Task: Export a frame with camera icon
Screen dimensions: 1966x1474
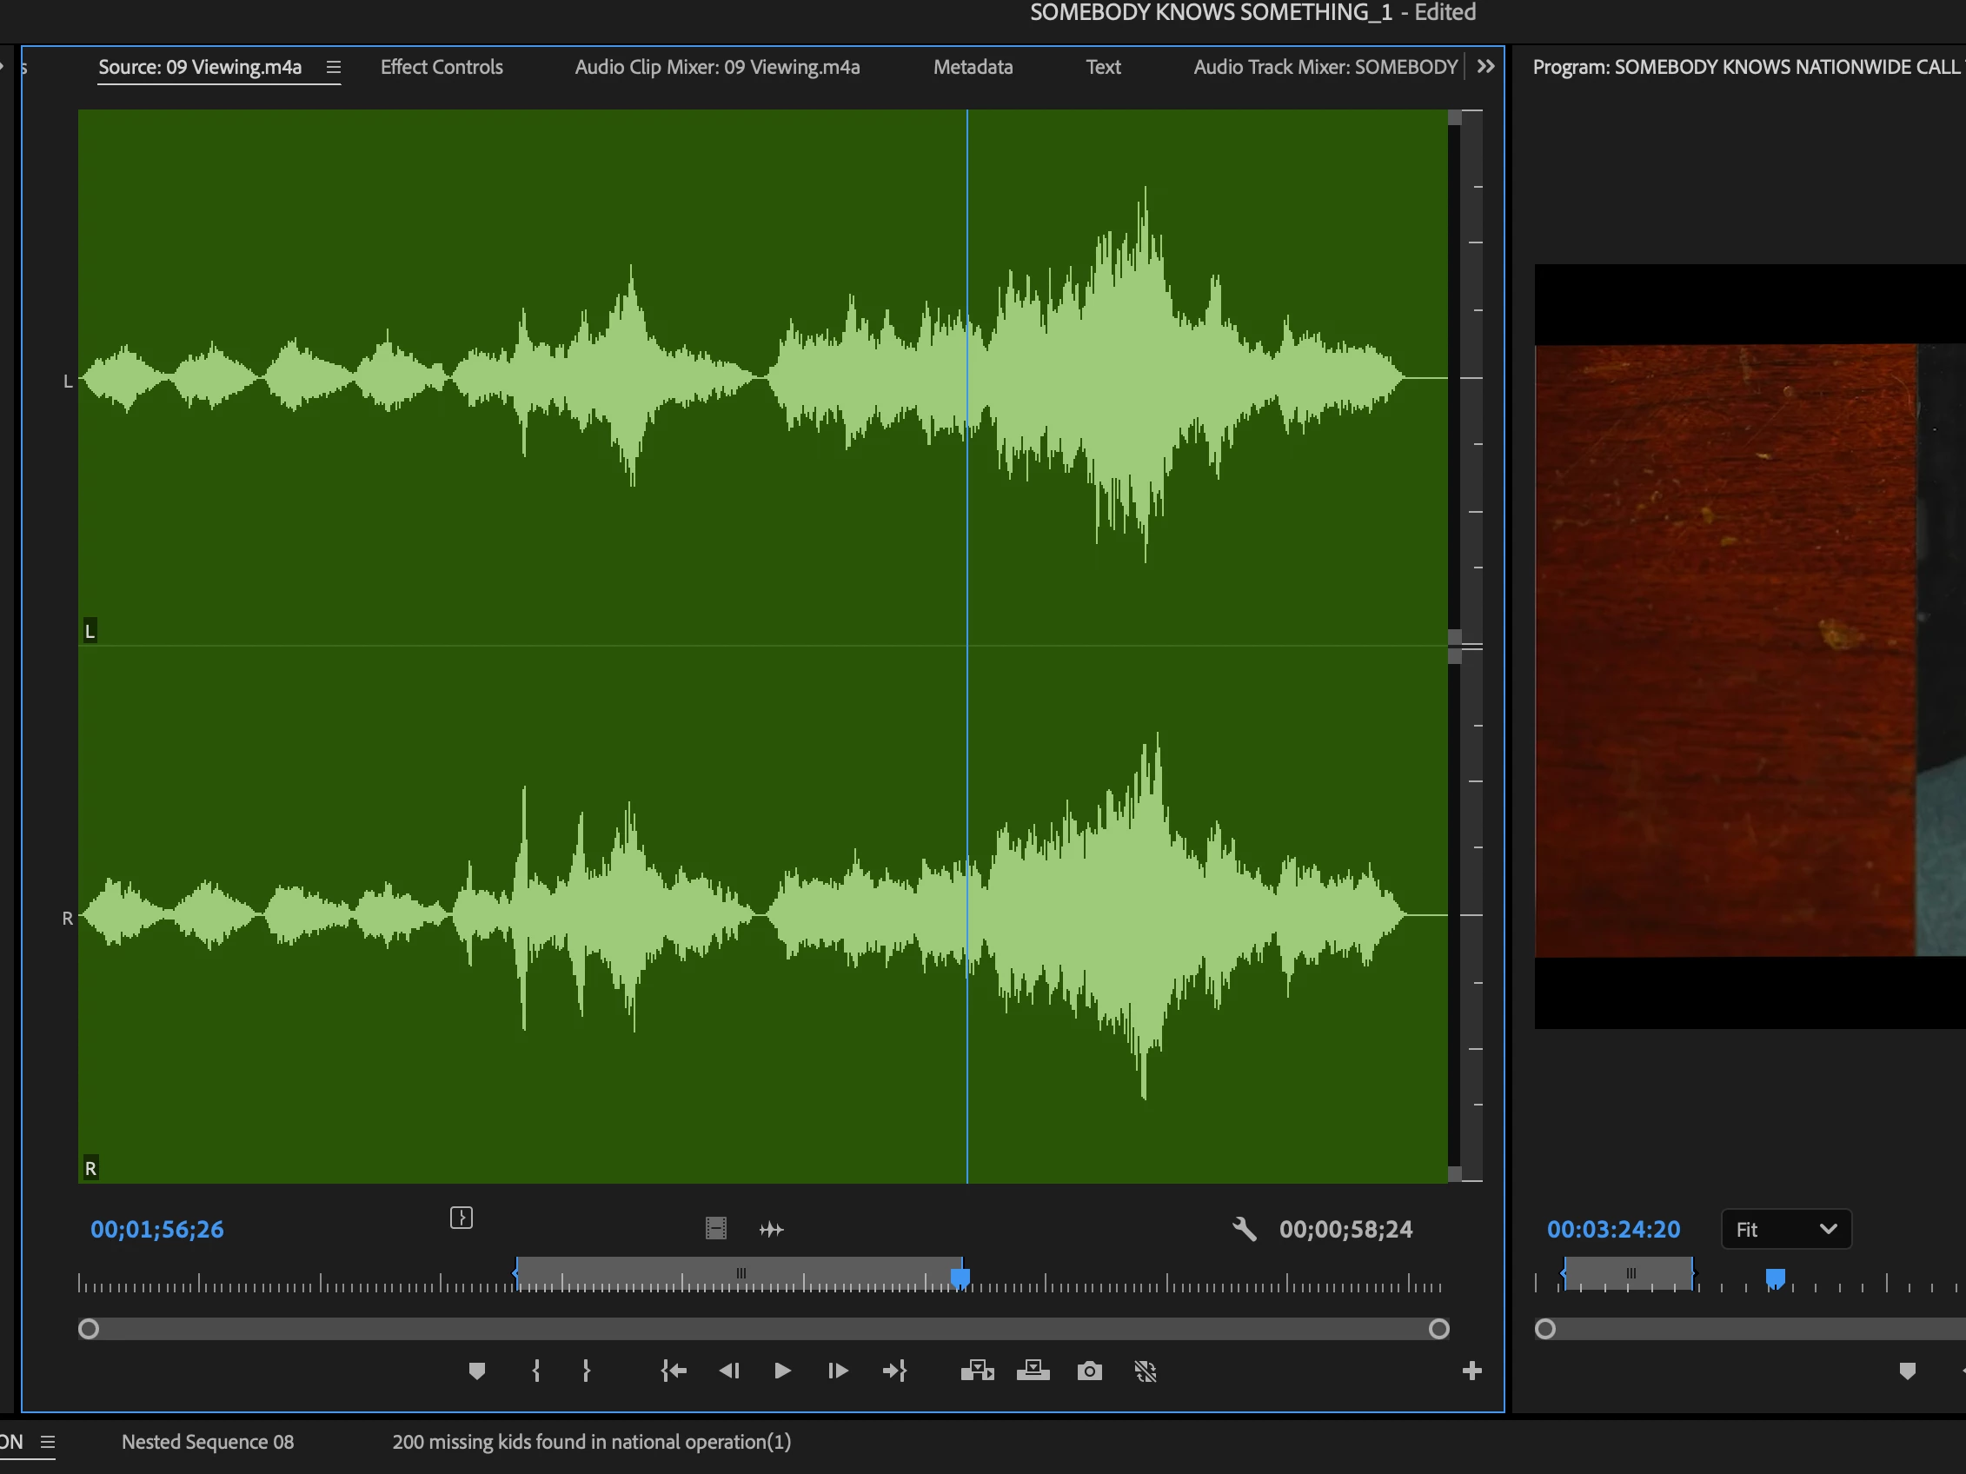Action: tap(1090, 1371)
